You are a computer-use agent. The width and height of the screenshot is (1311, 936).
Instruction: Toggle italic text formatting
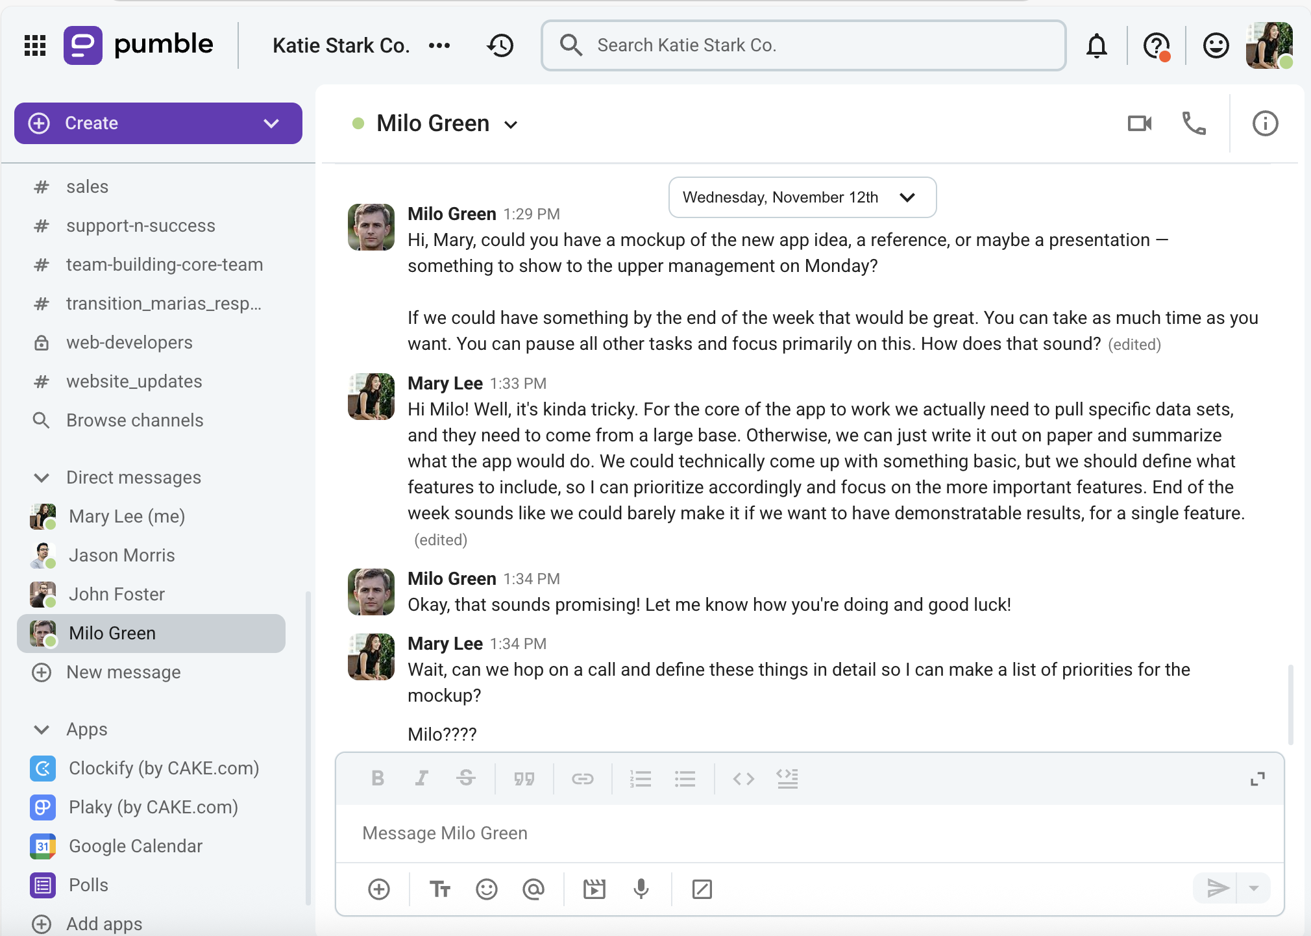(422, 778)
